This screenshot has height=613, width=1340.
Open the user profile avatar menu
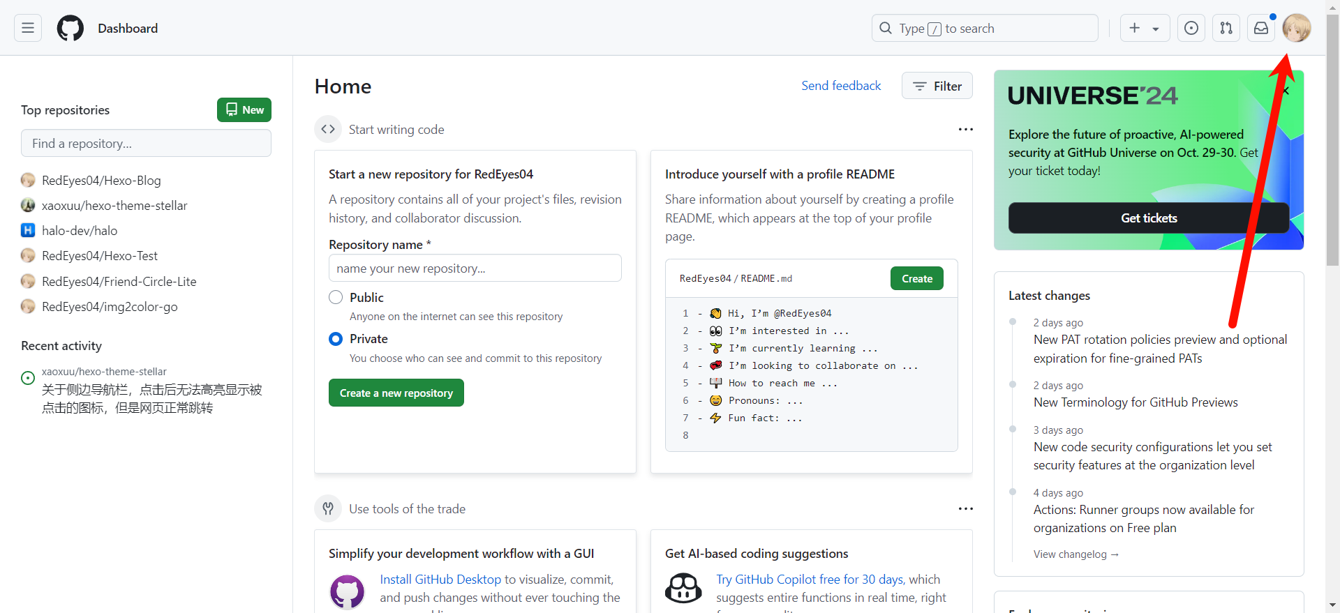[x=1297, y=28]
